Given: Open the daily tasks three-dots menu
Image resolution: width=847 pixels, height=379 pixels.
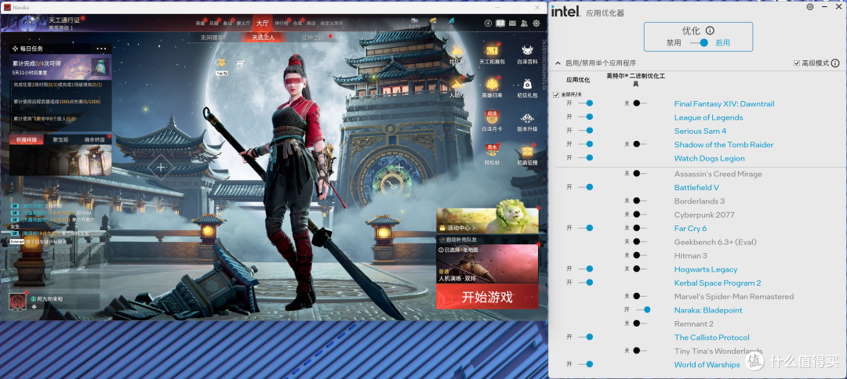Looking at the screenshot, I should pyautogui.click(x=101, y=49).
